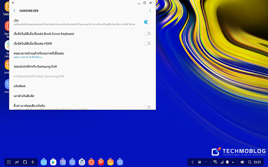Open the mouse/touchpad settings row
The width and height of the screenshot is (268, 167).
coord(82,96)
